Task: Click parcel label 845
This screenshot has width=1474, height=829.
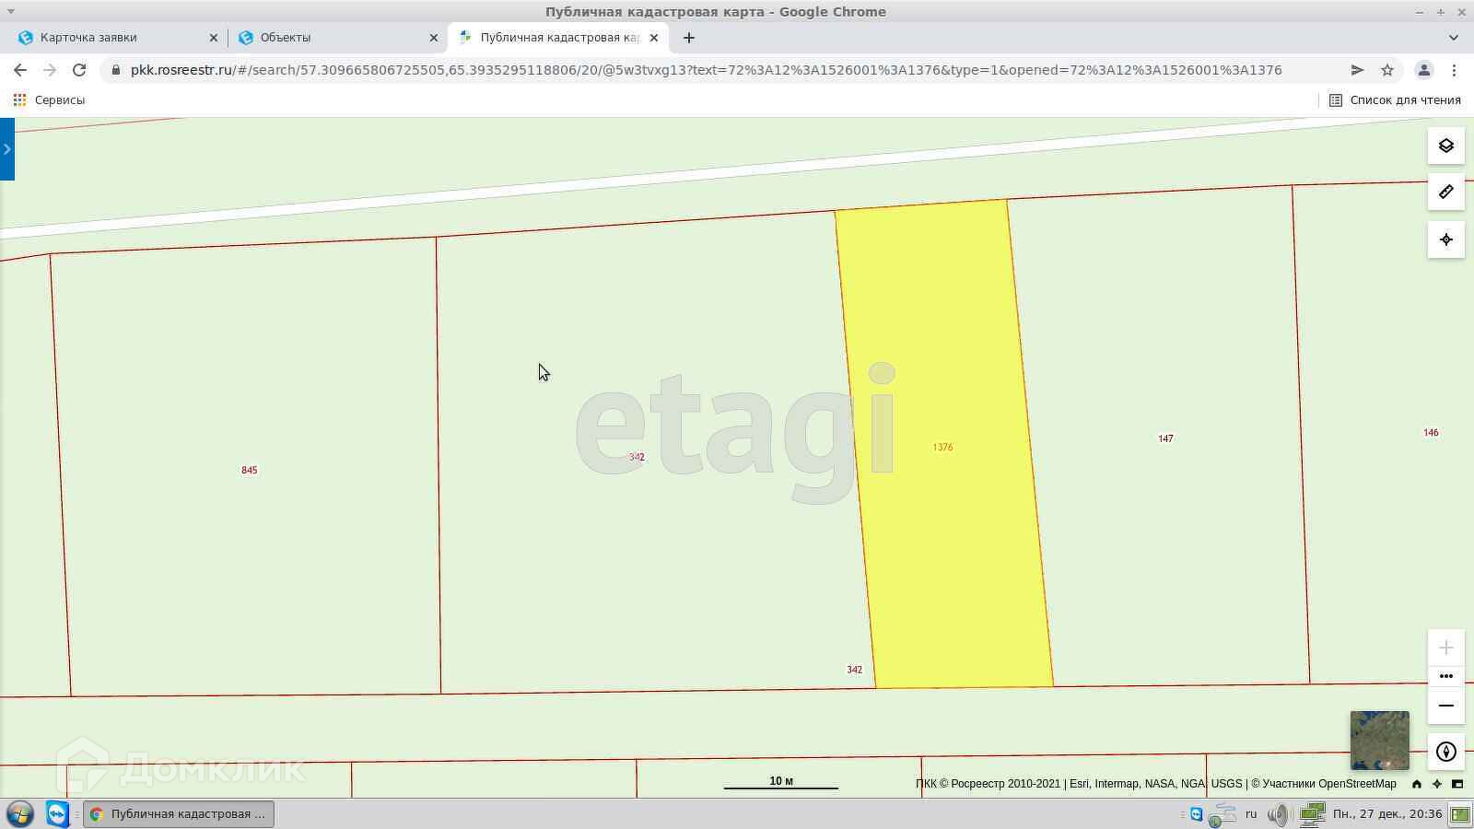Action: [249, 470]
